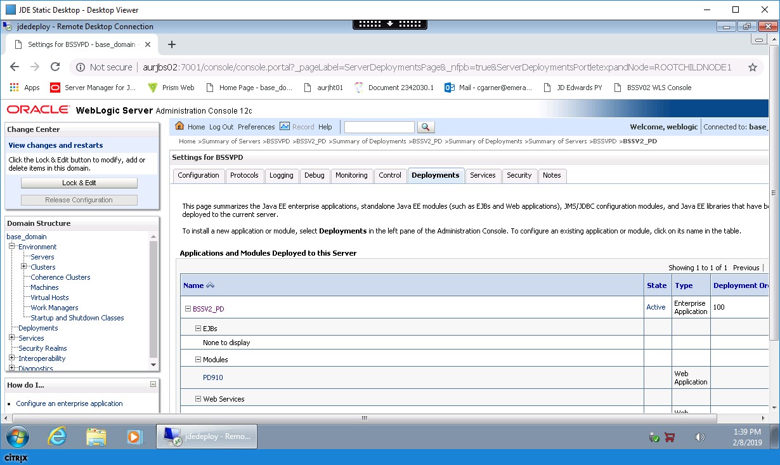This screenshot has height=465, width=780.
Task: Open the Help link in console toolbar
Action: (325, 127)
